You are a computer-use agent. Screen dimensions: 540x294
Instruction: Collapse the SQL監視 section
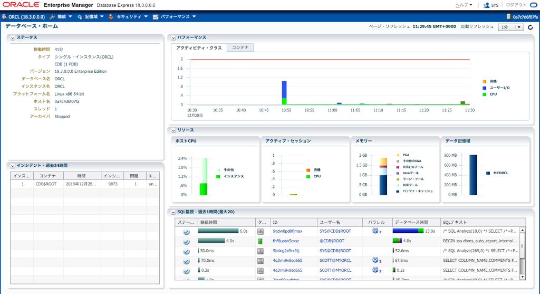pos(173,212)
